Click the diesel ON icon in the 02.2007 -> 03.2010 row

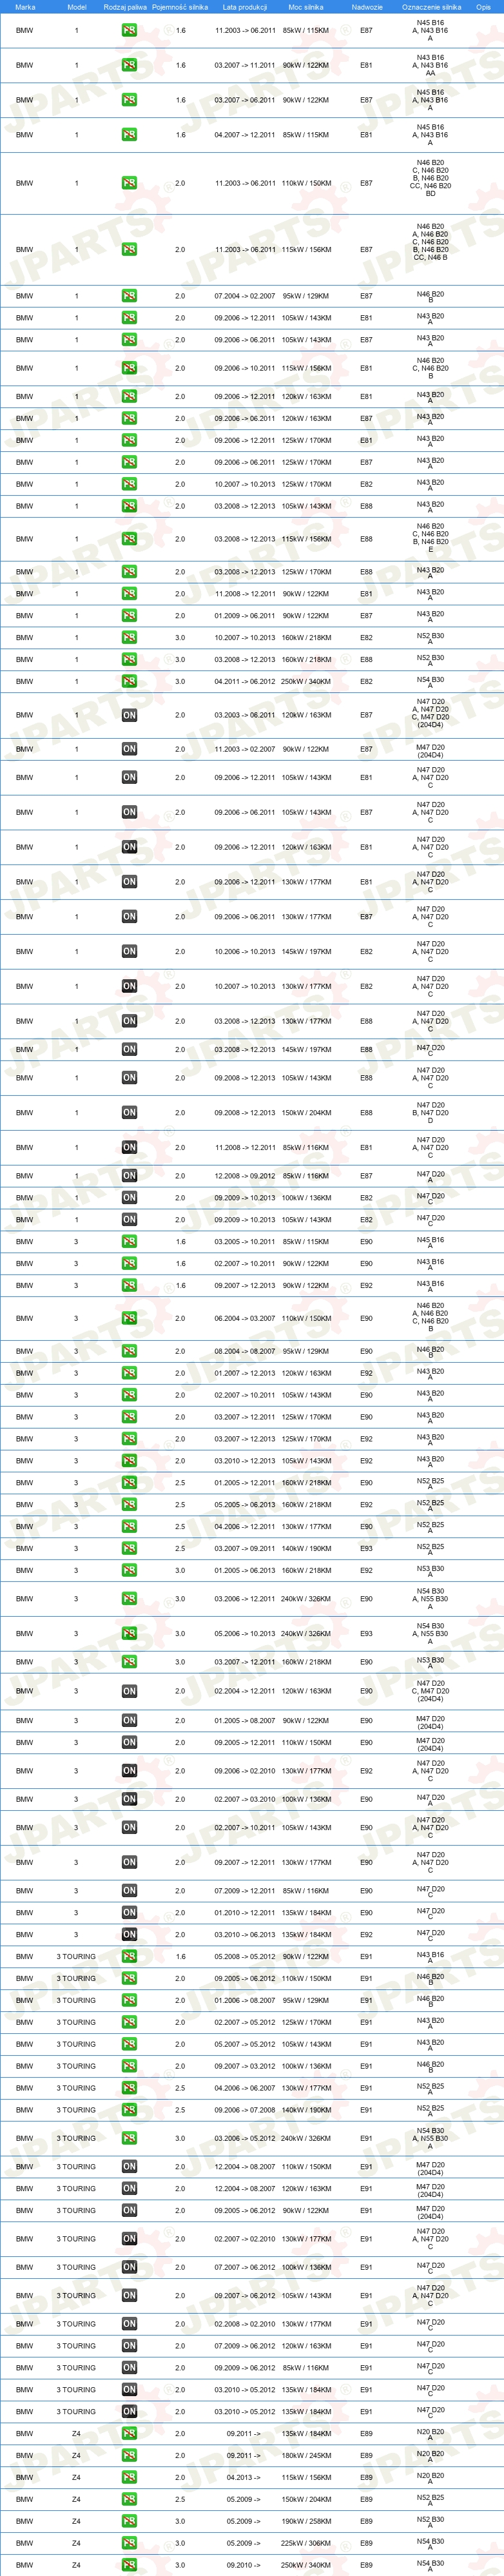click(129, 1799)
